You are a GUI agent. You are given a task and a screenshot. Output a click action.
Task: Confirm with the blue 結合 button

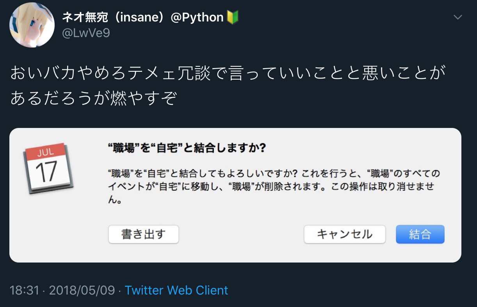[420, 234]
